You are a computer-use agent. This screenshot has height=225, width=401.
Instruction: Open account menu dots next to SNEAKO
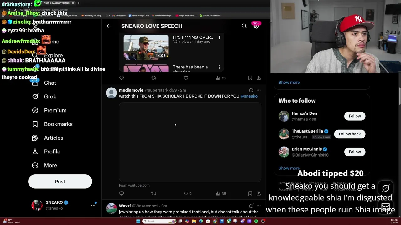pos(93,205)
